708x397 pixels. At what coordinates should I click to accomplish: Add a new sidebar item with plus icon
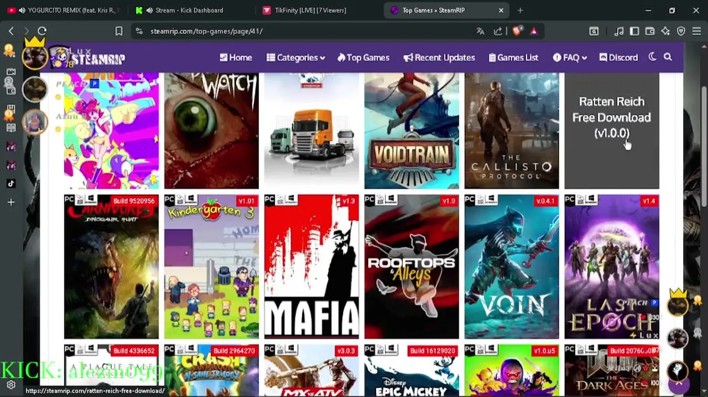[x=11, y=202]
